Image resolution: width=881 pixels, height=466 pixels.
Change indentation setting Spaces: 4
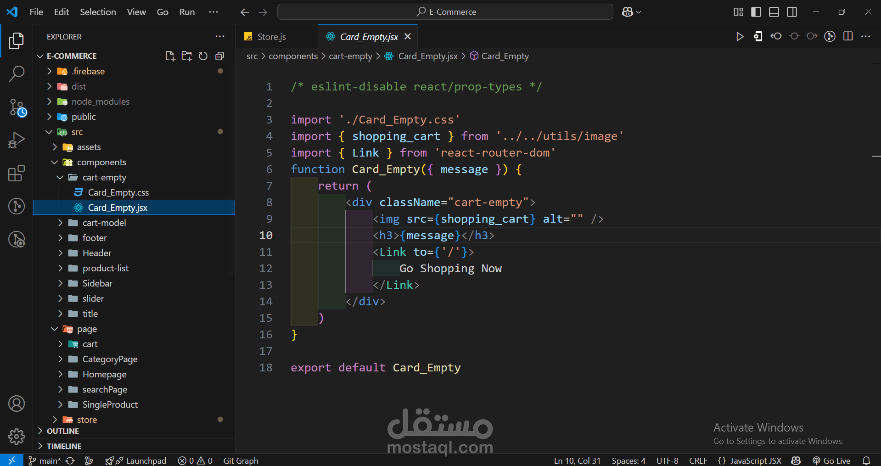tap(628, 460)
